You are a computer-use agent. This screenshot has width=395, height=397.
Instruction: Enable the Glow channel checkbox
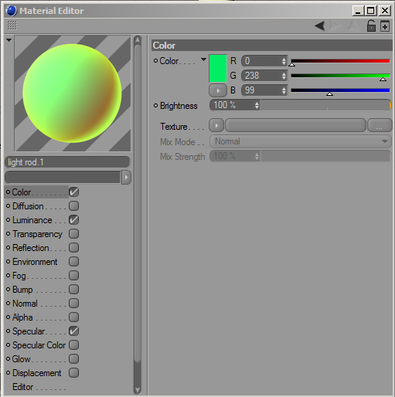[73, 359]
